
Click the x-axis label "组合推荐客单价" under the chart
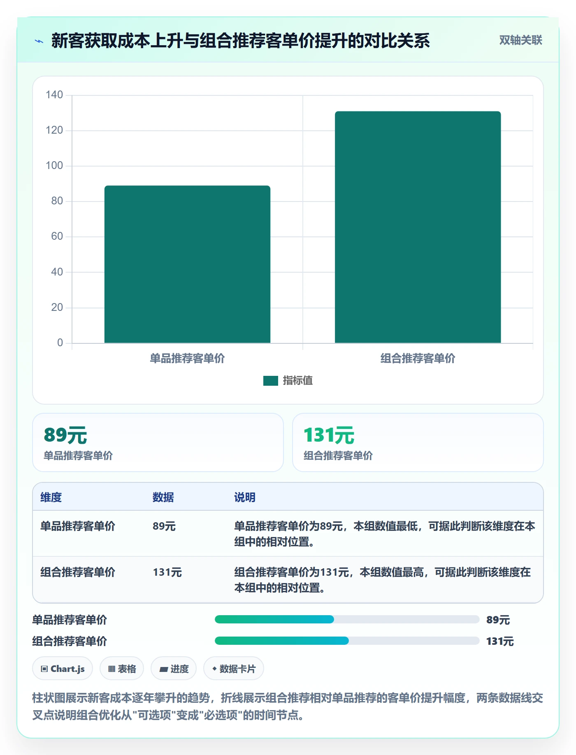click(418, 359)
